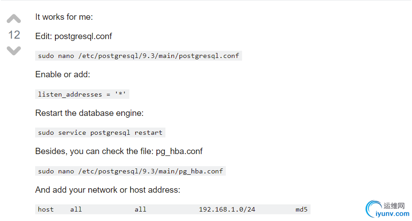The height and width of the screenshot is (221, 412).
Task: Click the sudo nano postgresql.conf command block
Action: click(x=138, y=56)
